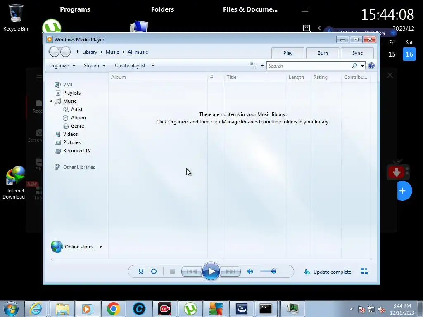
Task: Open search options dropdown arrow
Action: click(x=362, y=66)
